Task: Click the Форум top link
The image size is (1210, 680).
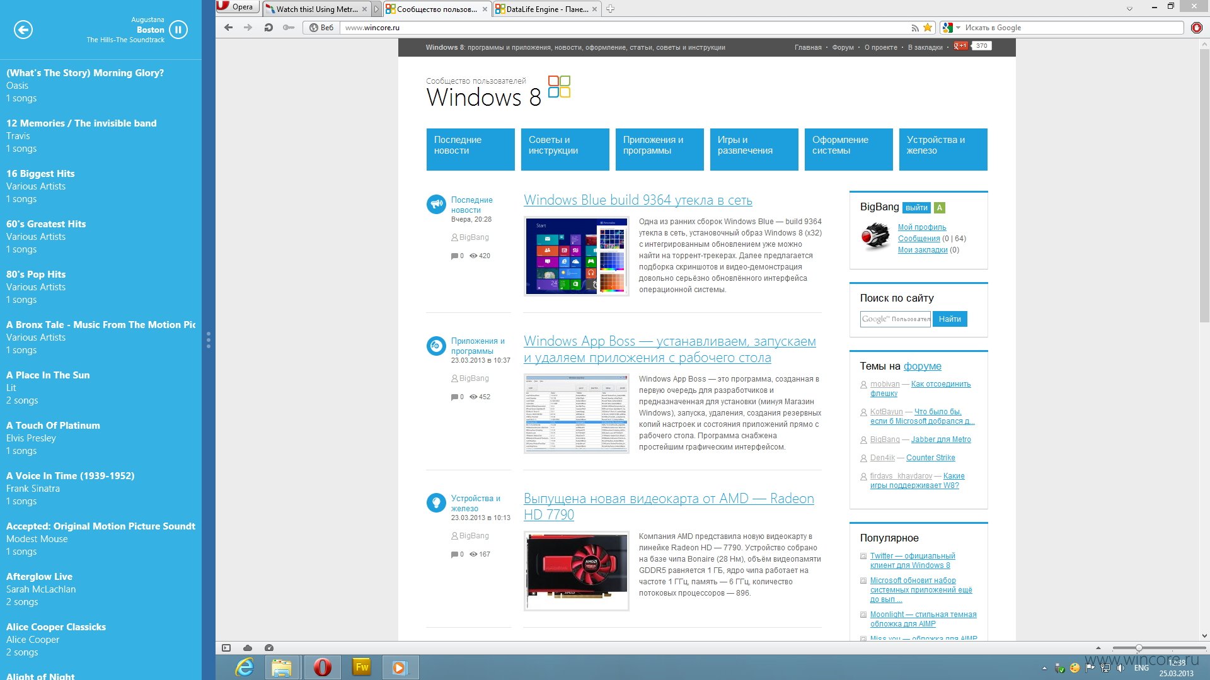Action: 843,47
